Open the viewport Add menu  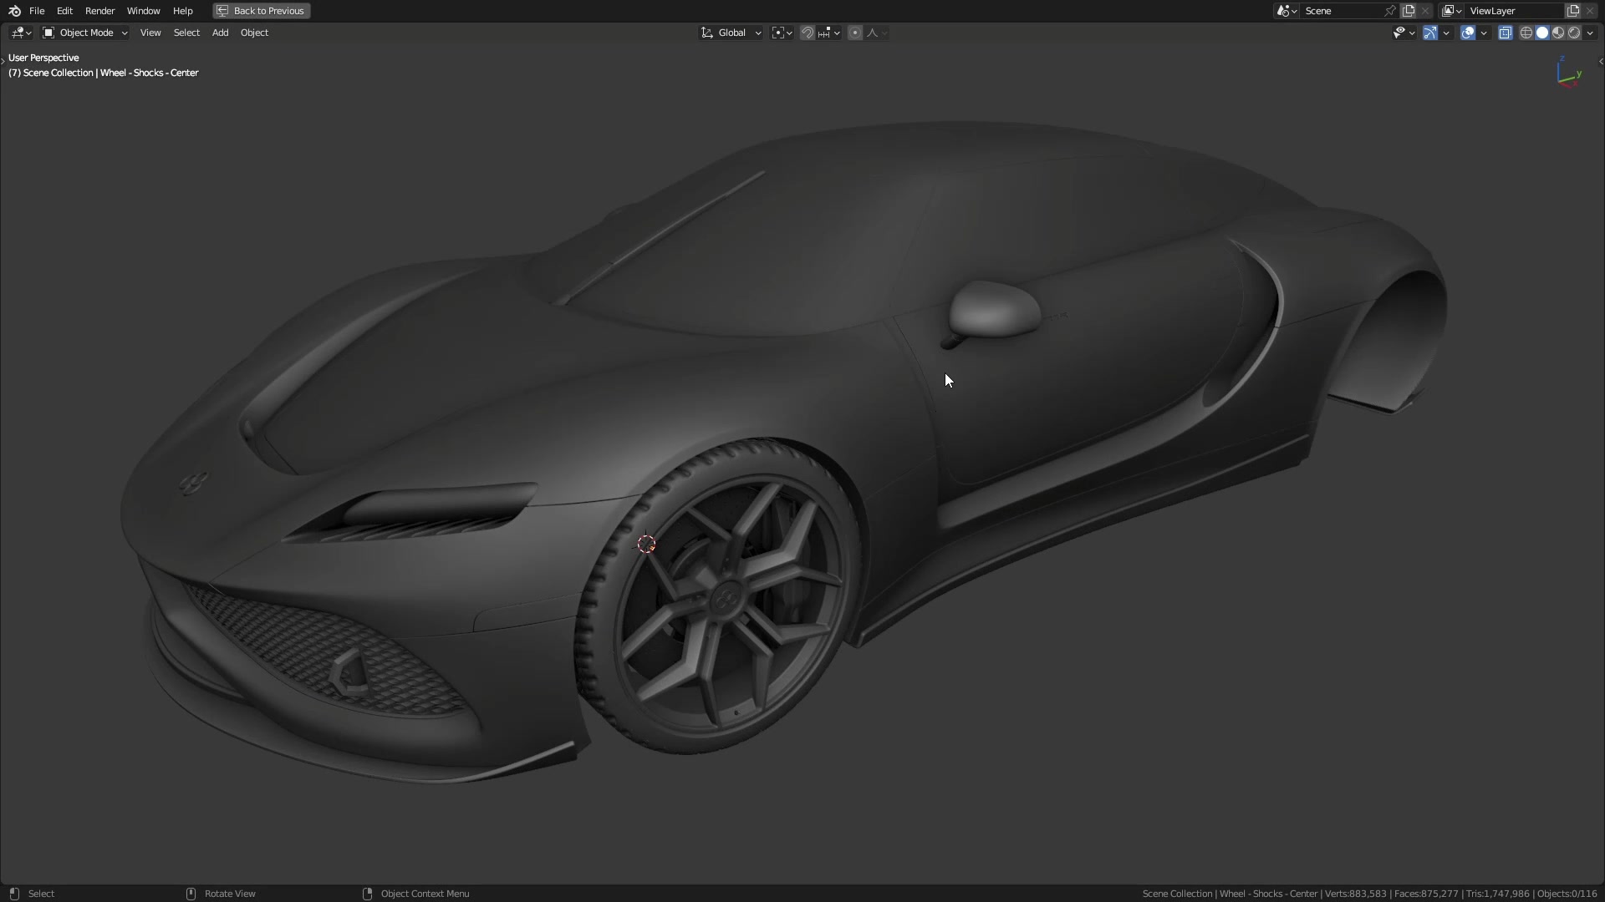click(x=220, y=33)
